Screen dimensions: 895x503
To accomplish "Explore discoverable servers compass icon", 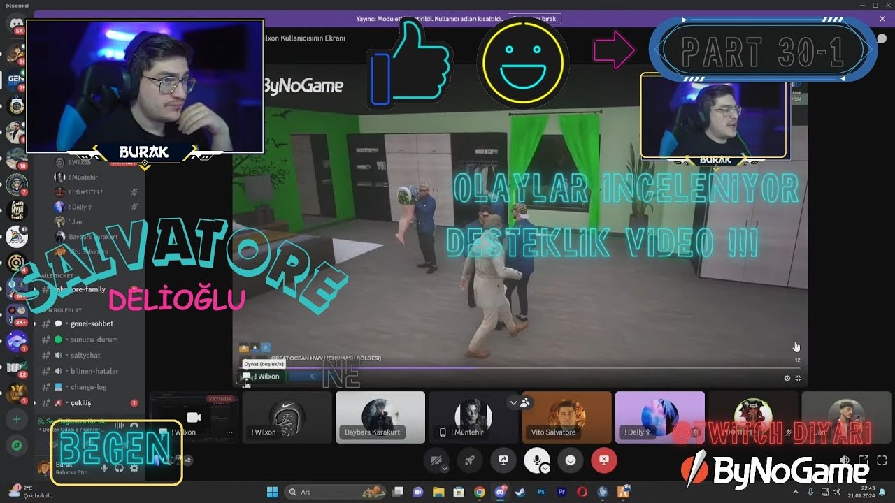I will 17,445.
